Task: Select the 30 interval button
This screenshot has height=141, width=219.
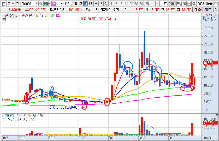Action: point(137,4)
